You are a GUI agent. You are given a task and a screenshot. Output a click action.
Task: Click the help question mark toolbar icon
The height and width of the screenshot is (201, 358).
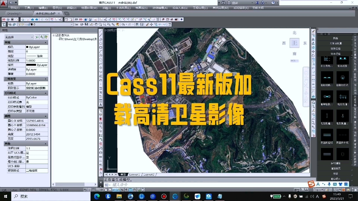(x=170, y=24)
